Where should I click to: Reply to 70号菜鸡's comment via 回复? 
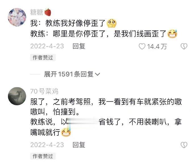[x=79, y=145]
